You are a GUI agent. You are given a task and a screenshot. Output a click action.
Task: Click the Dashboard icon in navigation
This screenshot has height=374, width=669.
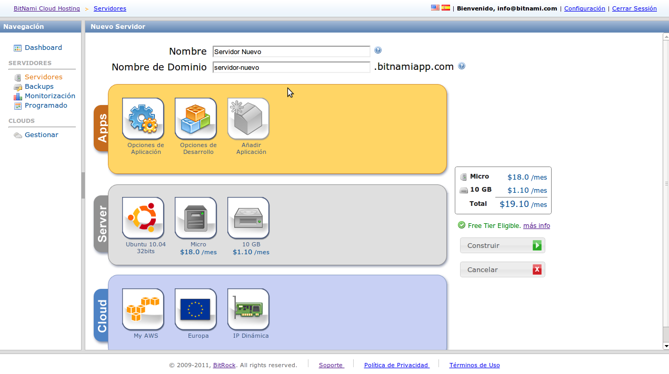(18, 48)
